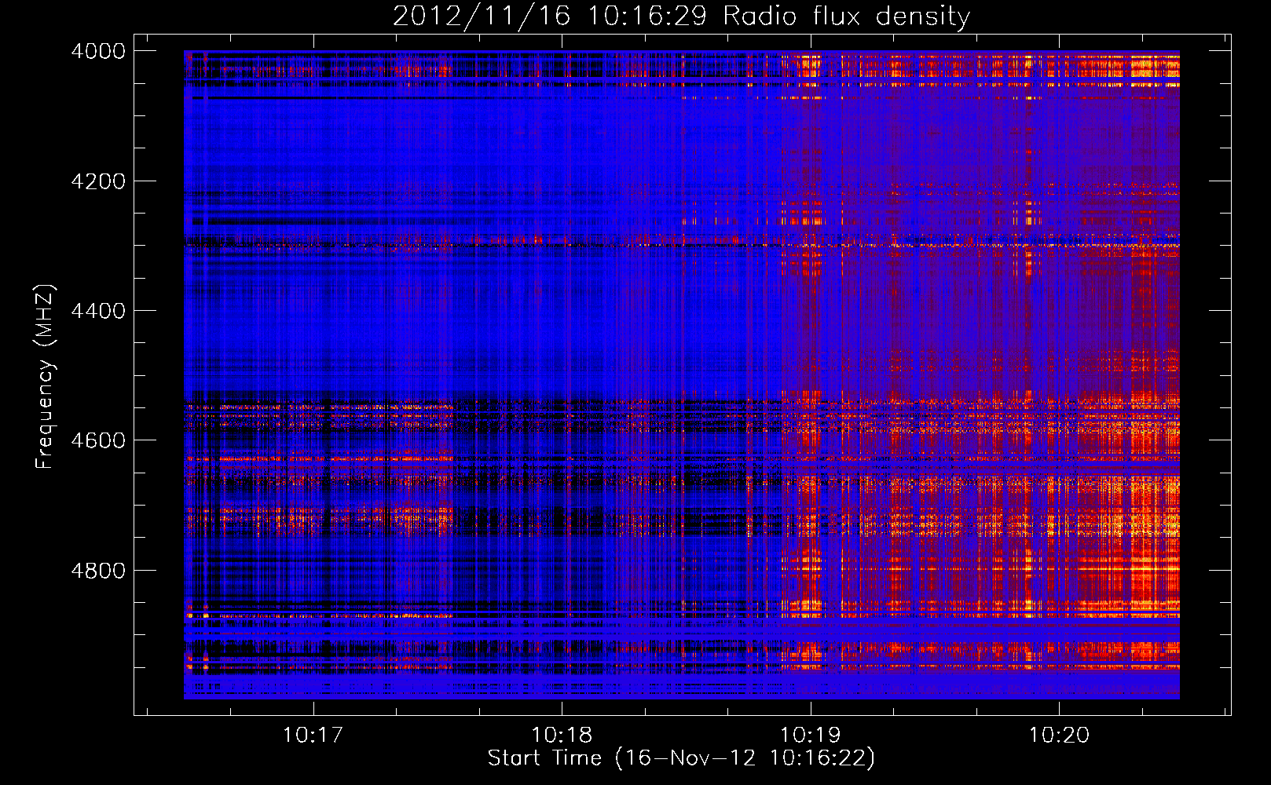
Task: Click the 10:20 time tick label
Action: [x=1059, y=735]
